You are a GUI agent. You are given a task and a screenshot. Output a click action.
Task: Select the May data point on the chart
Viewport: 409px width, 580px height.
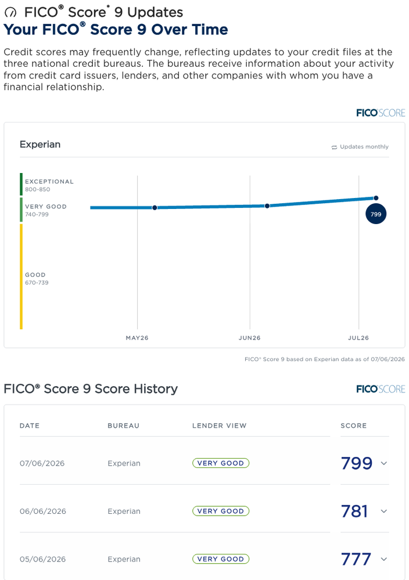click(x=155, y=207)
